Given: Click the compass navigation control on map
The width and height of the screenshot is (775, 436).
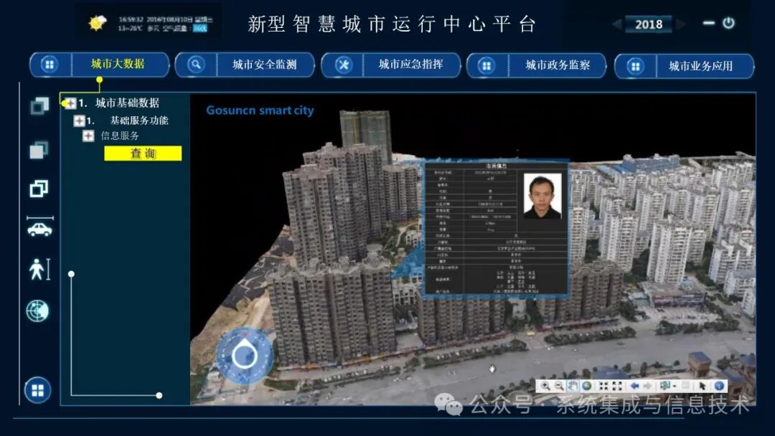Looking at the screenshot, I should click(244, 355).
